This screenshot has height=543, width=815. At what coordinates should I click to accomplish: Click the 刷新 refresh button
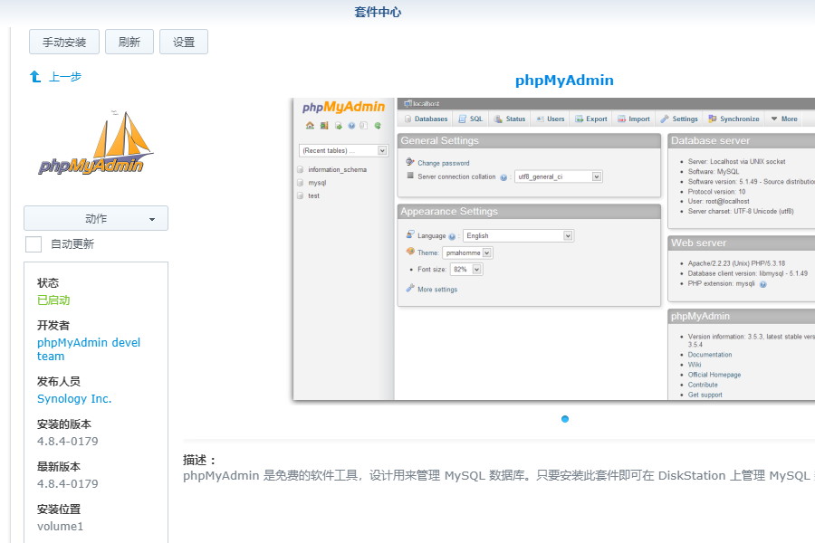coord(129,41)
